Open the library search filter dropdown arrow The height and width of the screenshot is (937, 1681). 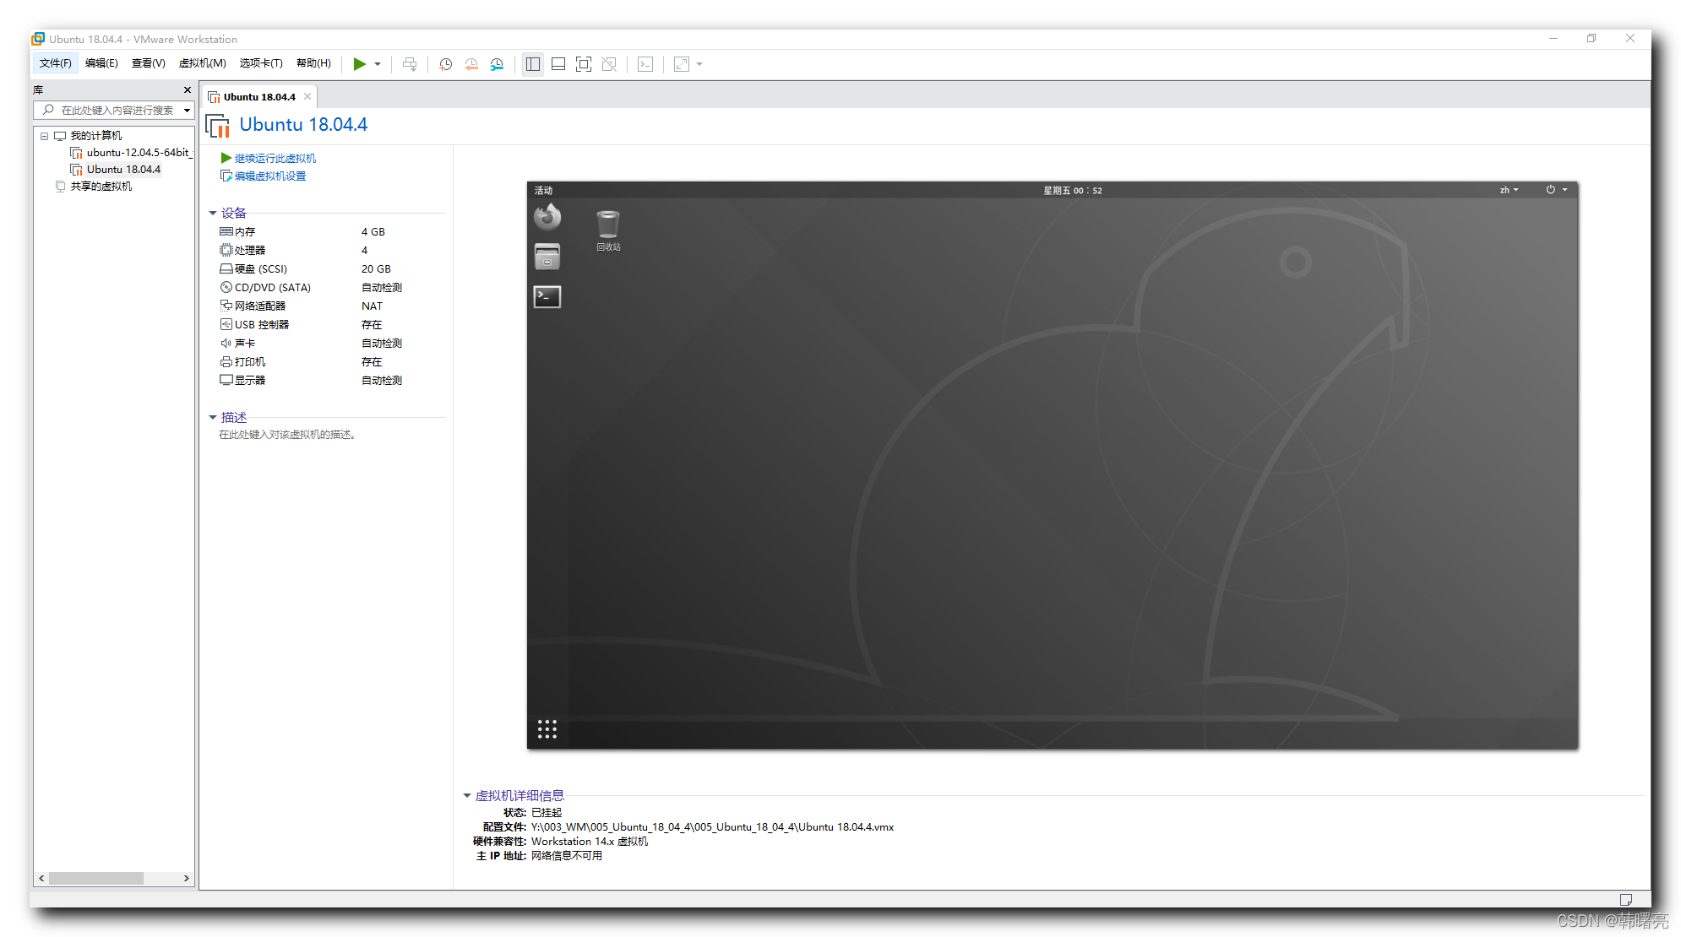click(x=188, y=111)
